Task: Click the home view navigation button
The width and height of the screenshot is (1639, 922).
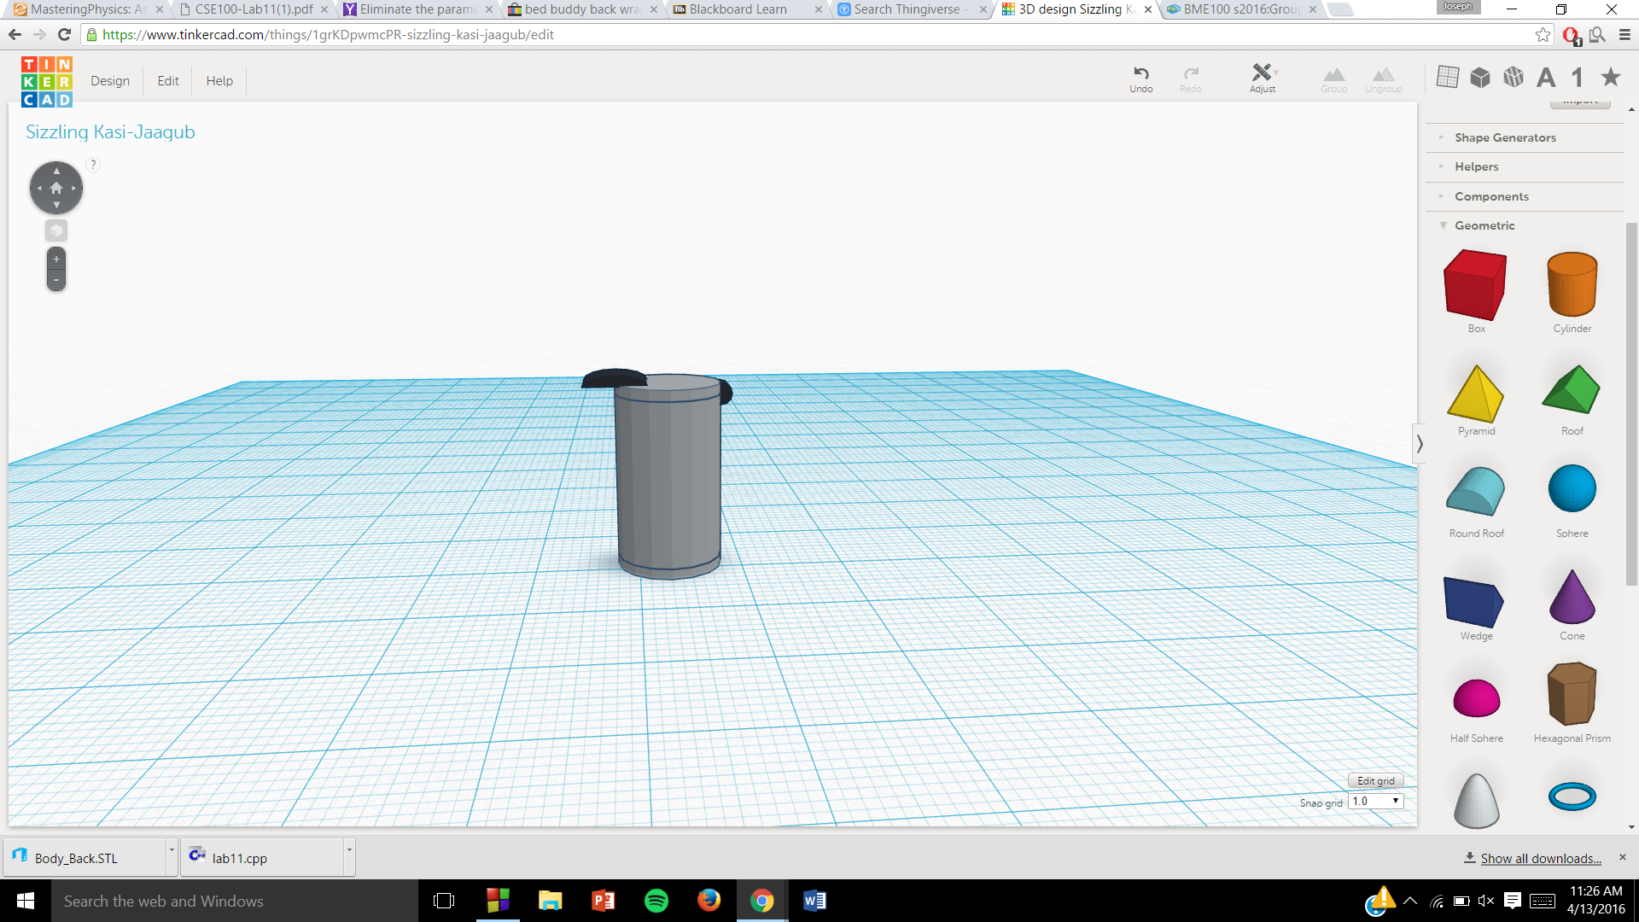Action: click(56, 188)
